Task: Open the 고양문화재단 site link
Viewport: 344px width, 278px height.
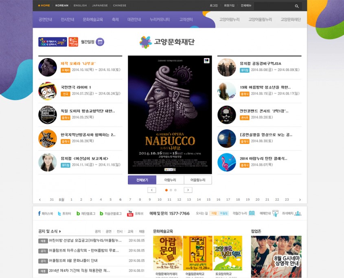Action: click(x=291, y=20)
